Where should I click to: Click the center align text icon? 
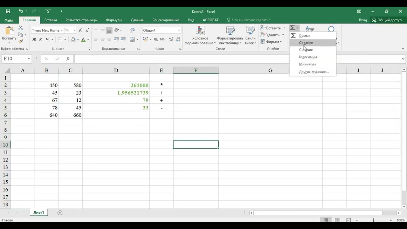102,39
